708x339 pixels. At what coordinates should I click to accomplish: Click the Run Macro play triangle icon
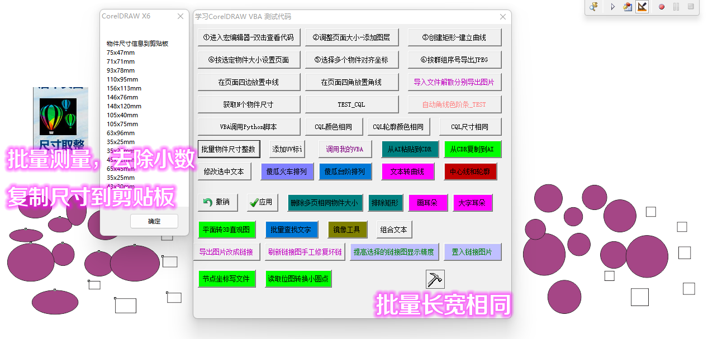[x=612, y=7]
